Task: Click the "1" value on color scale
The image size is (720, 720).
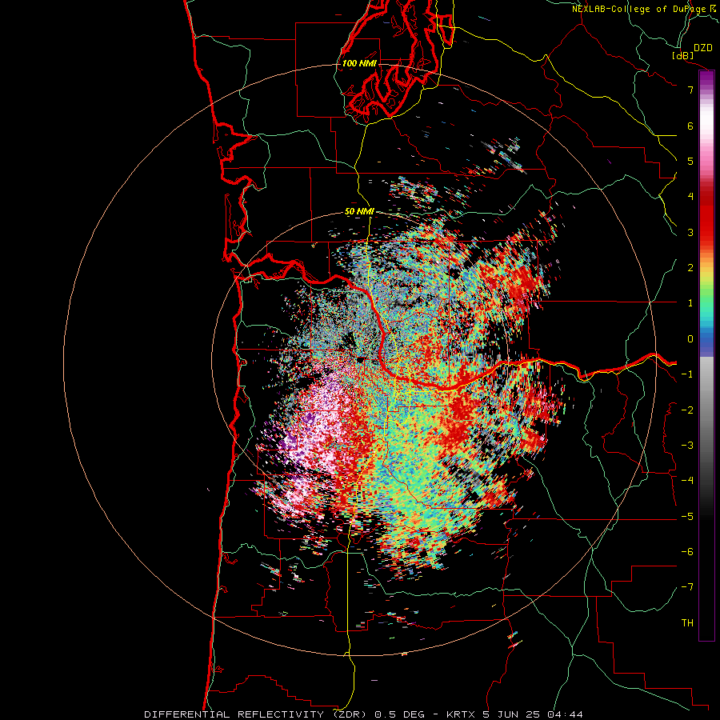Action: [x=690, y=303]
